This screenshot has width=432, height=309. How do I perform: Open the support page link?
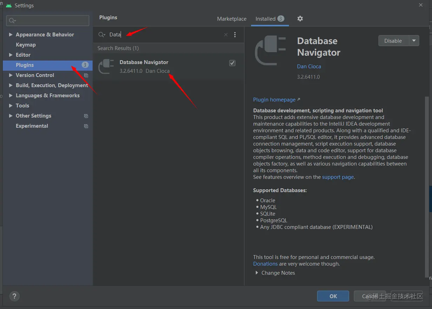338,177
